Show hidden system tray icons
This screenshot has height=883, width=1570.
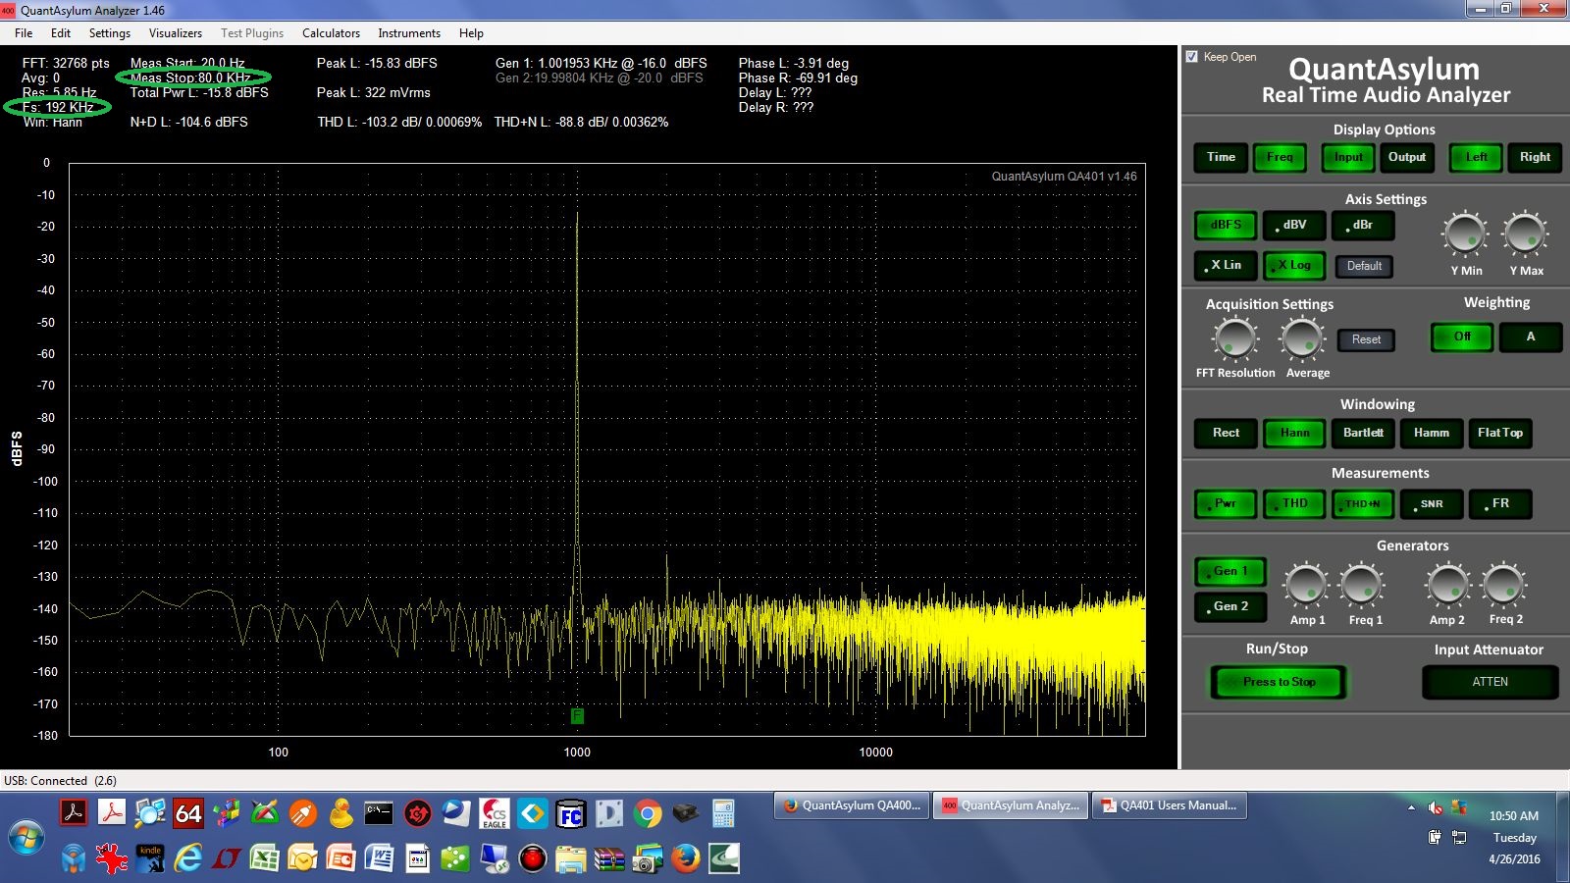[1411, 808]
